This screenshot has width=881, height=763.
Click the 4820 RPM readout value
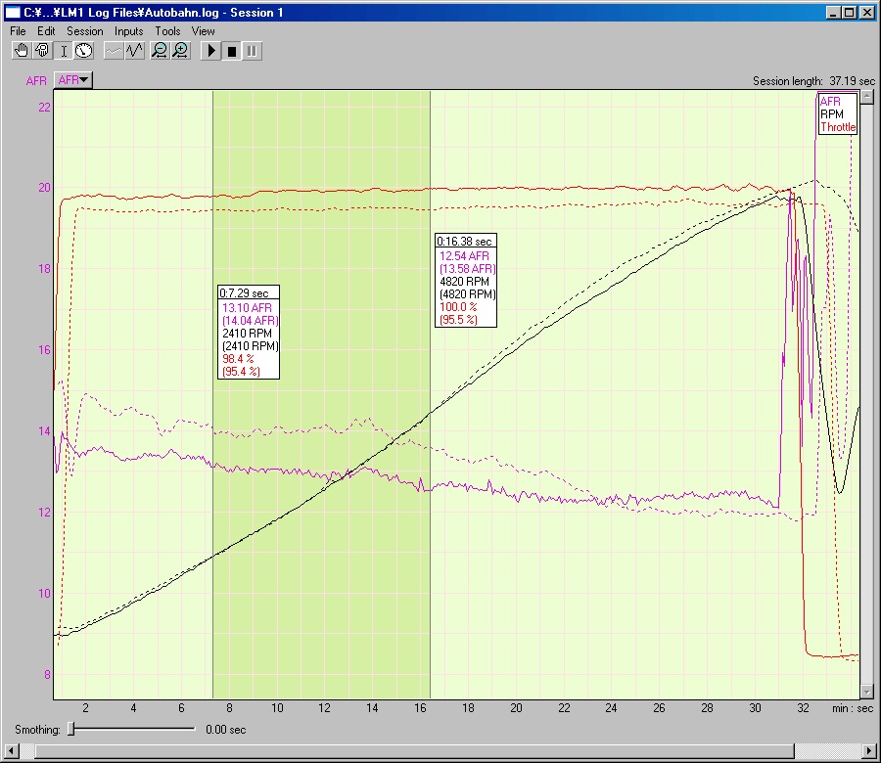[464, 282]
